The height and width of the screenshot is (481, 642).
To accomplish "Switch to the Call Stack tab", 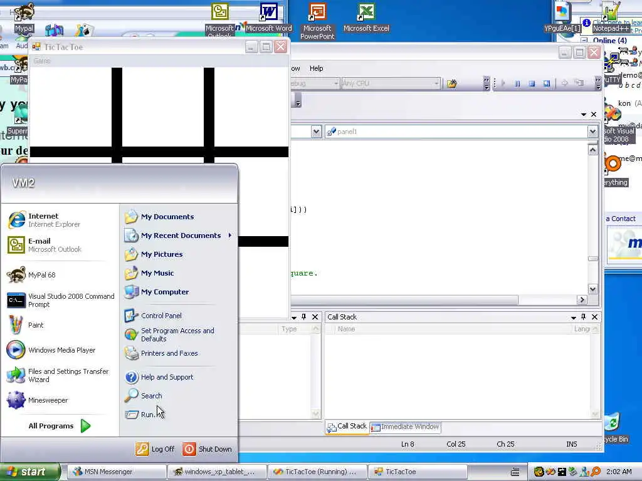I will [x=347, y=427].
